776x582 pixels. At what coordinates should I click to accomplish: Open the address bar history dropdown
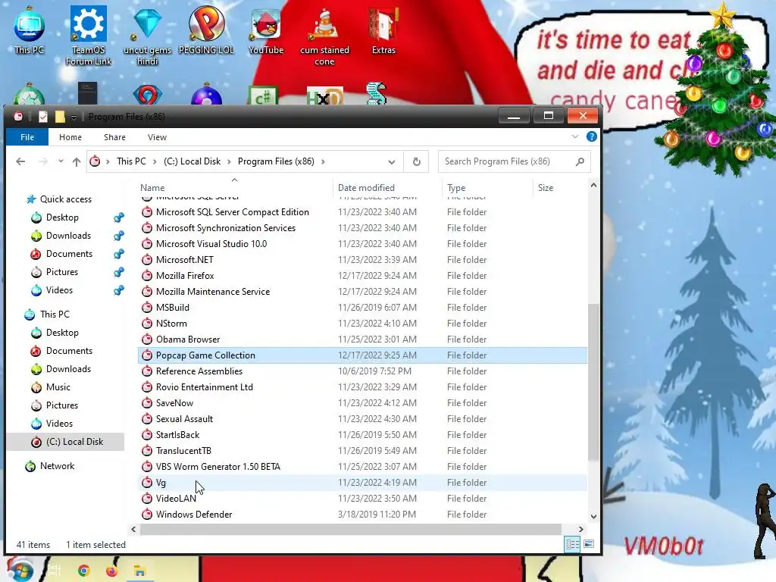point(392,162)
